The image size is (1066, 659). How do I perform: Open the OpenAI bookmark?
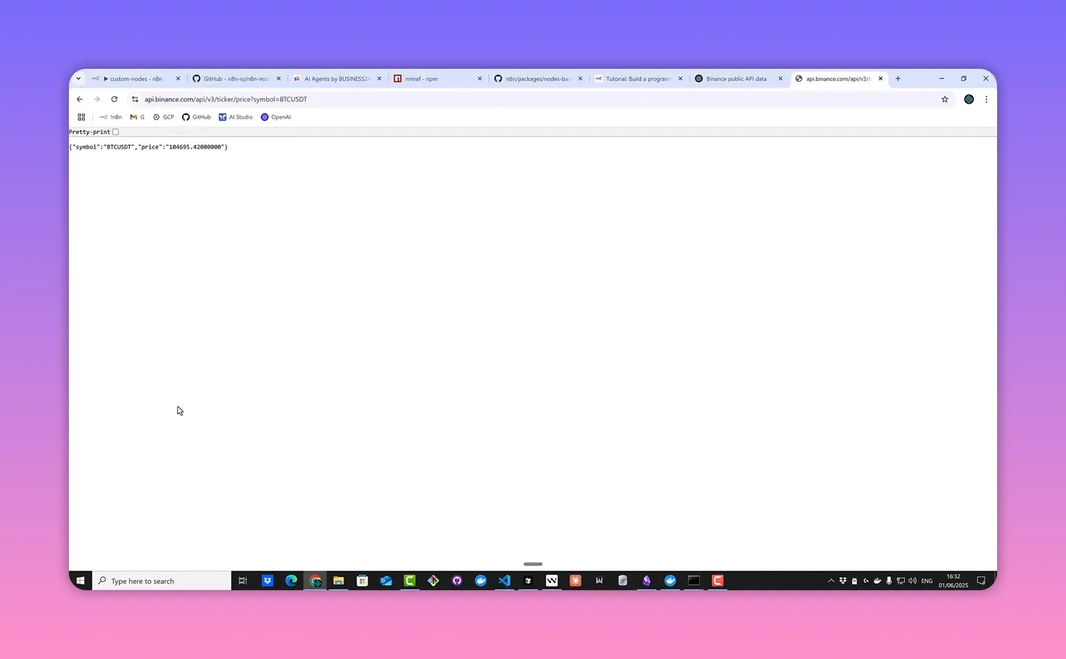276,117
